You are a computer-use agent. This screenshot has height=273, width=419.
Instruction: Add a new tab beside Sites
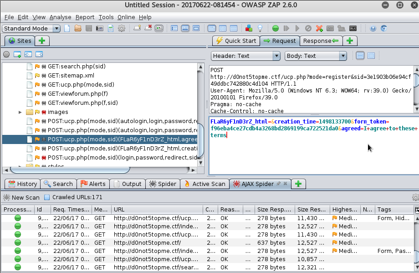point(42,41)
